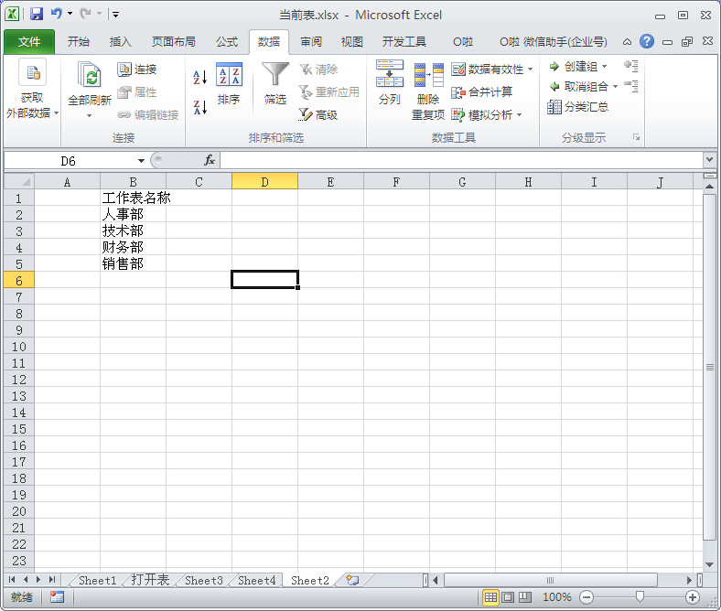This screenshot has height=611, width=721.
Task: Click zoom in plus button
Action: [x=693, y=596]
